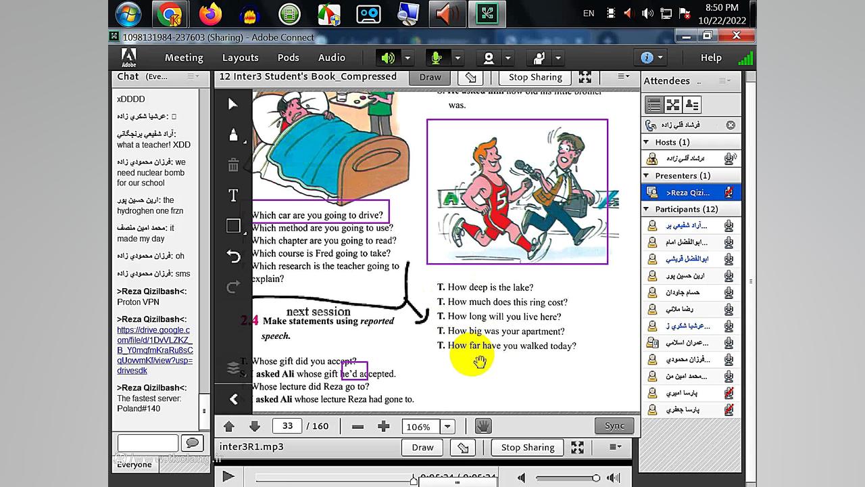Toggle the speaker audio in the menu bar
The width and height of the screenshot is (865, 487).
pos(388,57)
